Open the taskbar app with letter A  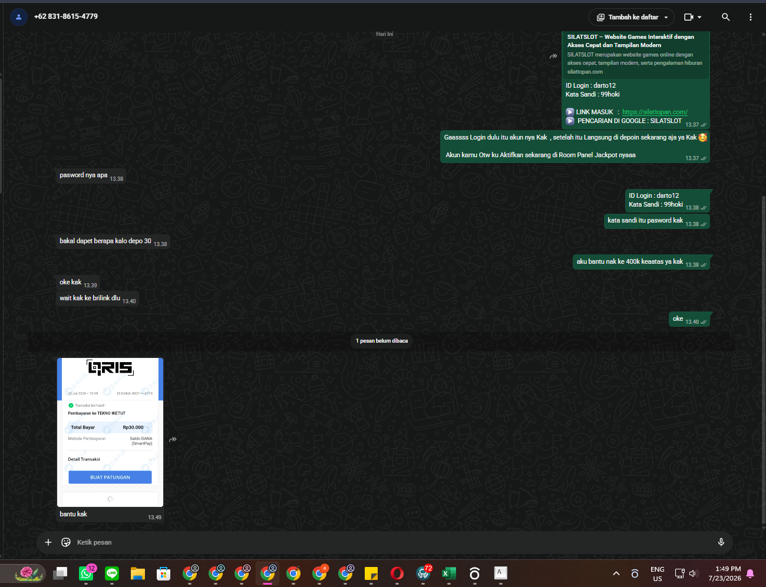pyautogui.click(x=500, y=573)
